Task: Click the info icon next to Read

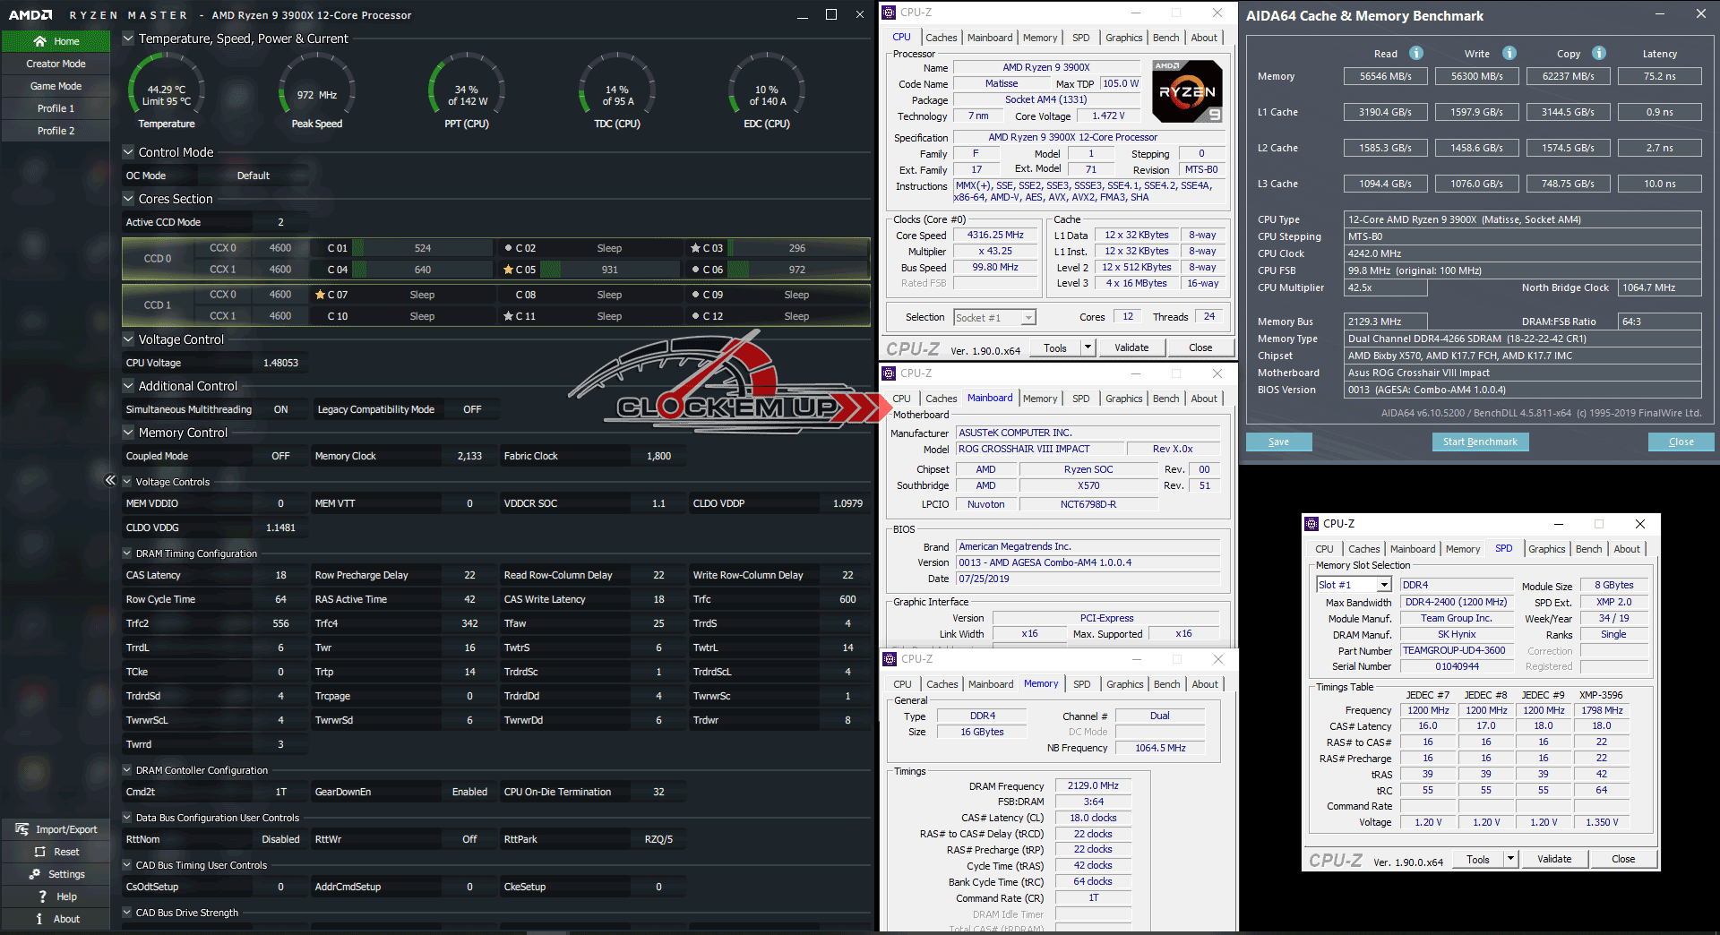Action: point(1416,53)
